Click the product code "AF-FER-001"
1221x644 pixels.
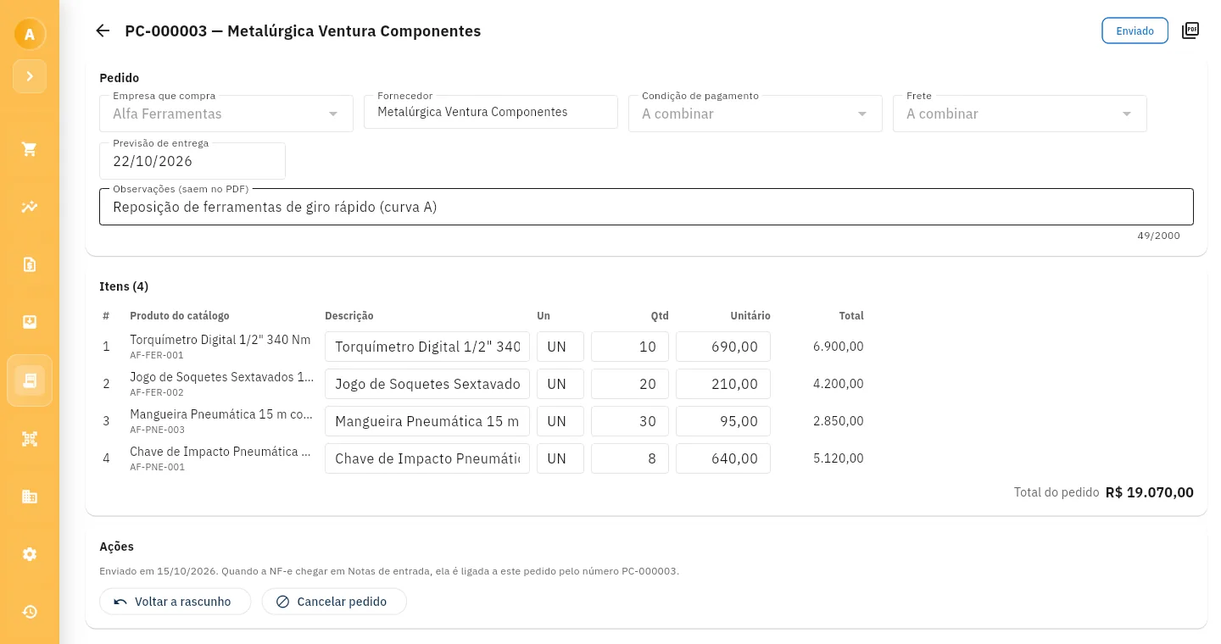pos(157,355)
